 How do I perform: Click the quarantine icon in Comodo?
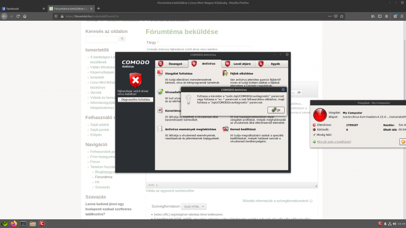160,110
